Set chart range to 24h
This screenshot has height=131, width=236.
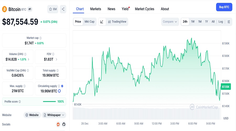point(185,22)
